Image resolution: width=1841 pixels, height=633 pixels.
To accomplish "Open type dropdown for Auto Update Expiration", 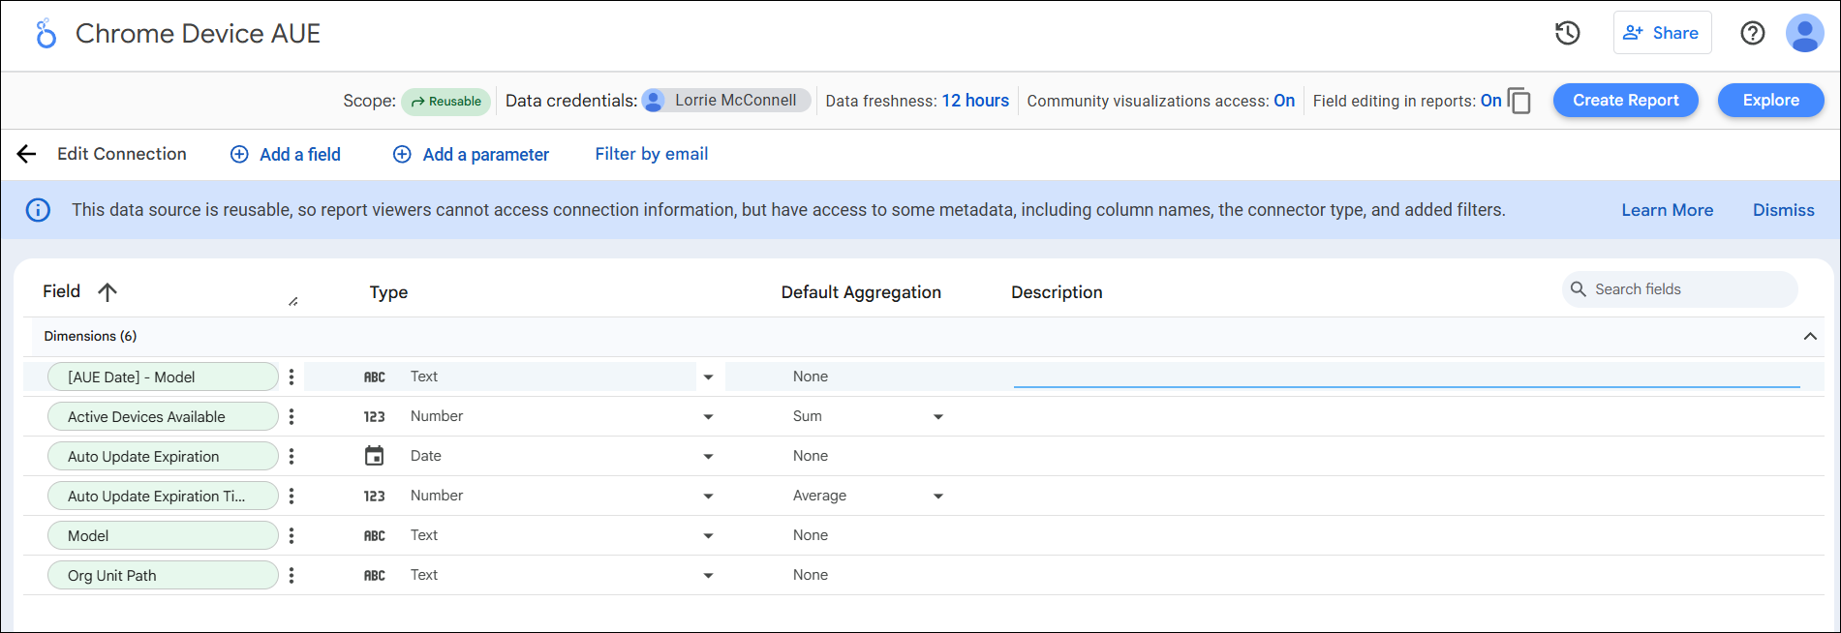I will point(708,457).
